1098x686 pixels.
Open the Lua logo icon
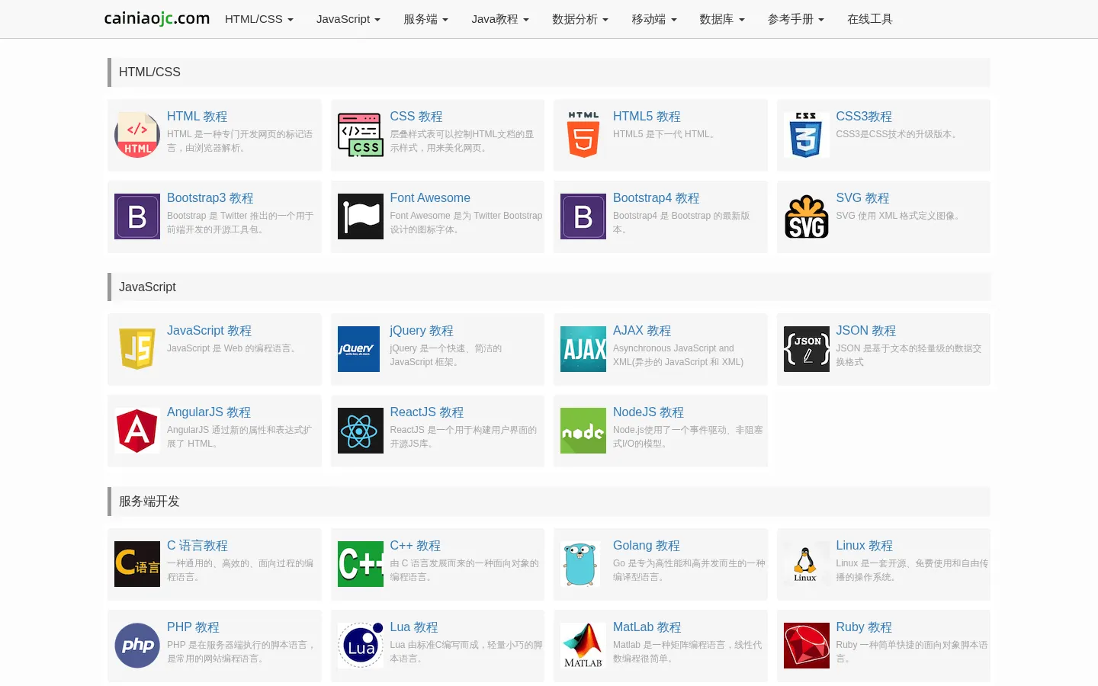click(361, 646)
